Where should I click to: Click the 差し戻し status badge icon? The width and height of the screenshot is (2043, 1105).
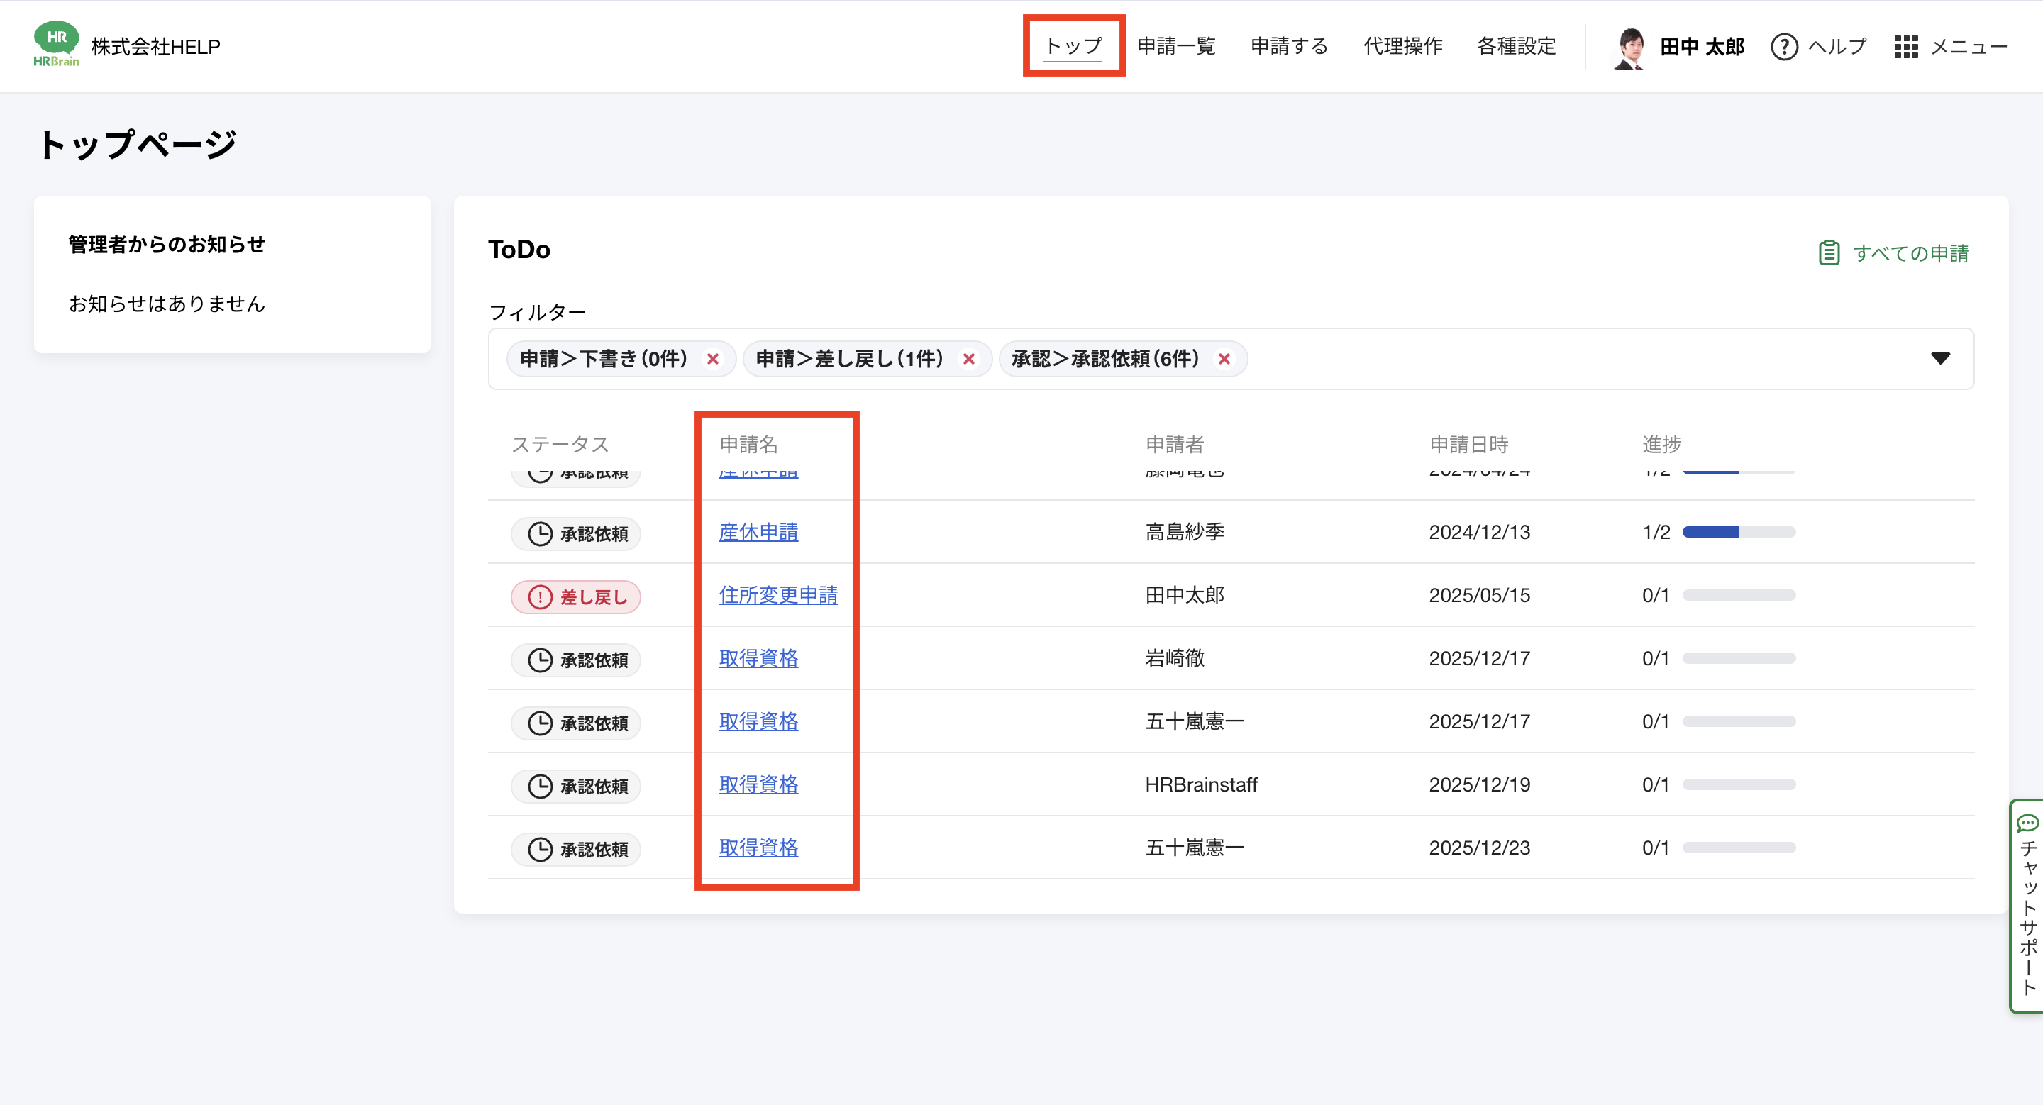point(540,597)
